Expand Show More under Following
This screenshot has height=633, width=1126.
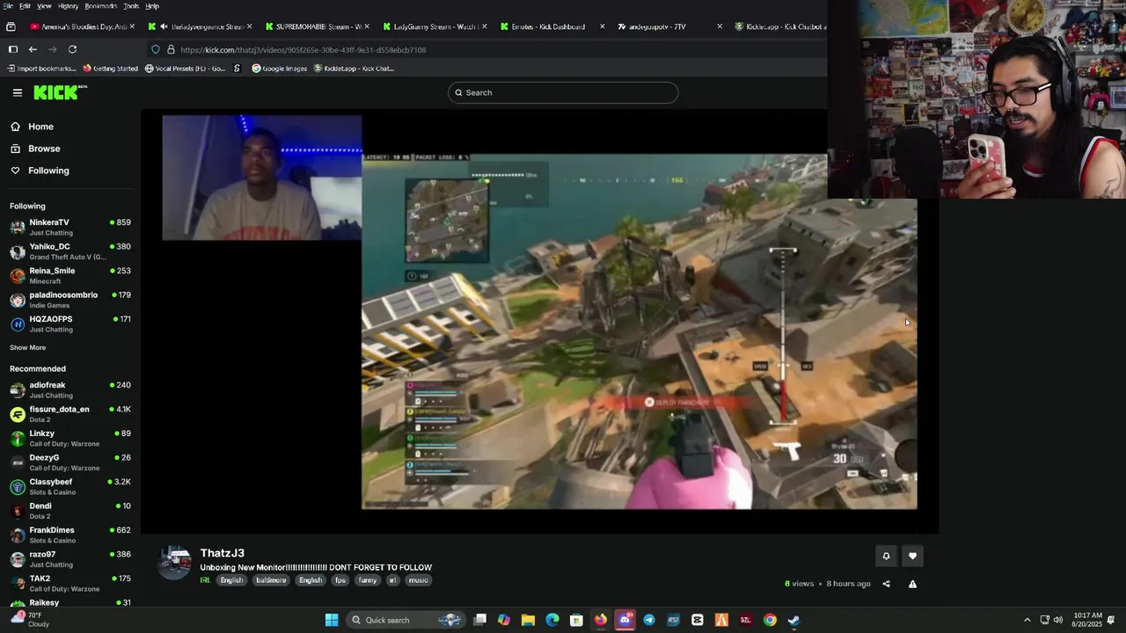click(x=27, y=347)
